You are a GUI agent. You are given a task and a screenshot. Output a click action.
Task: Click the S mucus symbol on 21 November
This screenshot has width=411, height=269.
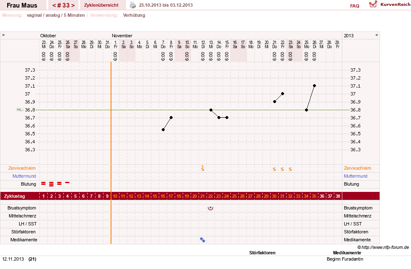click(274, 169)
